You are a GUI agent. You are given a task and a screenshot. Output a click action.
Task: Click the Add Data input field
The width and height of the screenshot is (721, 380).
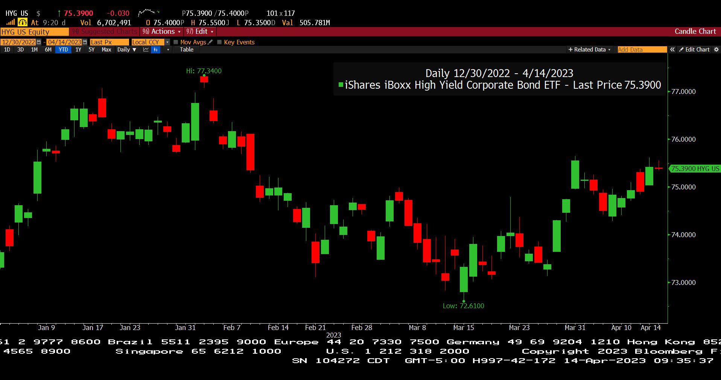click(642, 50)
